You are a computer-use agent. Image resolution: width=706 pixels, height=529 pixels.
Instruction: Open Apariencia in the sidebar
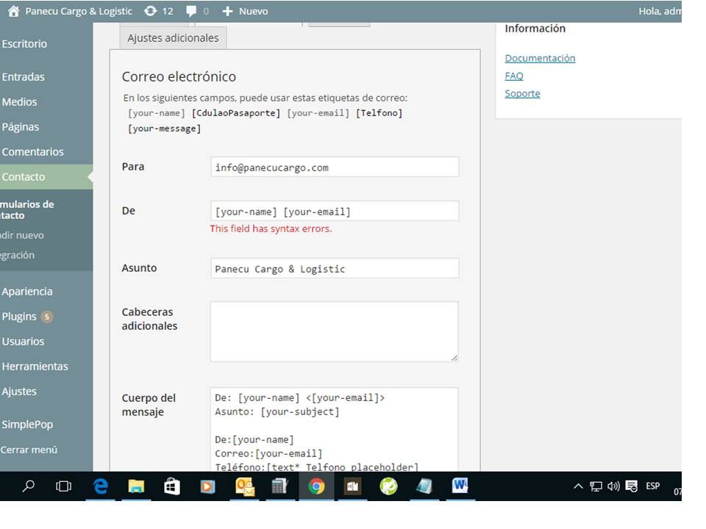point(27,292)
